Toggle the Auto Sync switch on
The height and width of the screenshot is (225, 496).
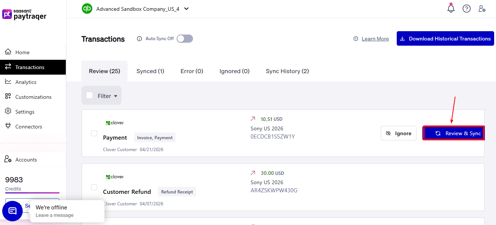[185, 39]
